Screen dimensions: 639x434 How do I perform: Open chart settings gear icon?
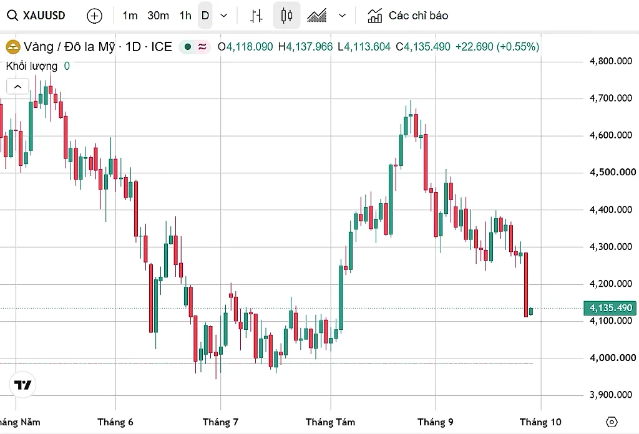[x=612, y=422]
